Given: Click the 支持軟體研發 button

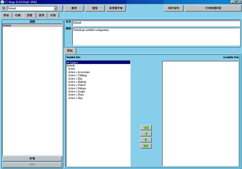Looking at the screenshot, I should tap(213, 8).
